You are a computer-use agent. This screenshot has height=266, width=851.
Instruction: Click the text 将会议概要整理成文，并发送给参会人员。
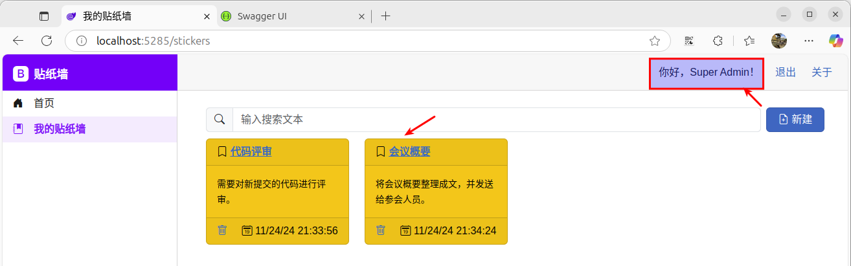[x=435, y=192]
